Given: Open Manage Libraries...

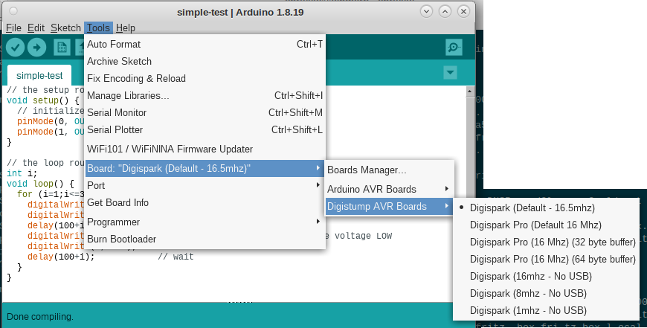Looking at the screenshot, I should pos(205,95).
